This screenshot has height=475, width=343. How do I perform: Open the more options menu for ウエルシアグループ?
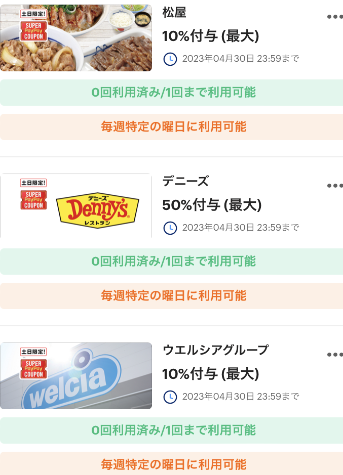pos(335,355)
